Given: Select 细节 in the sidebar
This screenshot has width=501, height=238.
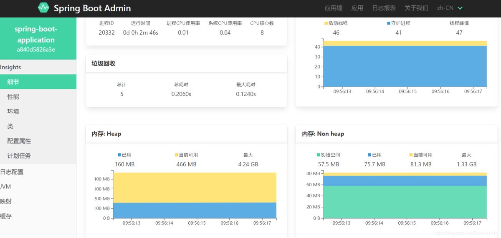Looking at the screenshot, I should pyautogui.click(x=13, y=82).
